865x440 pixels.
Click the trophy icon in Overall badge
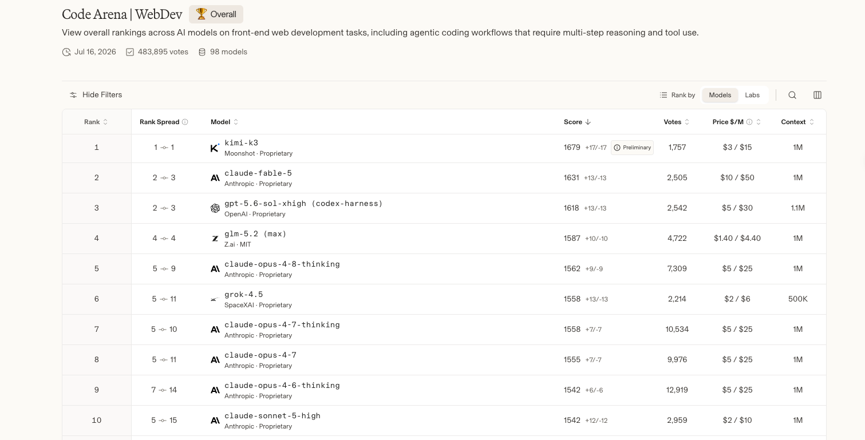[x=202, y=14]
